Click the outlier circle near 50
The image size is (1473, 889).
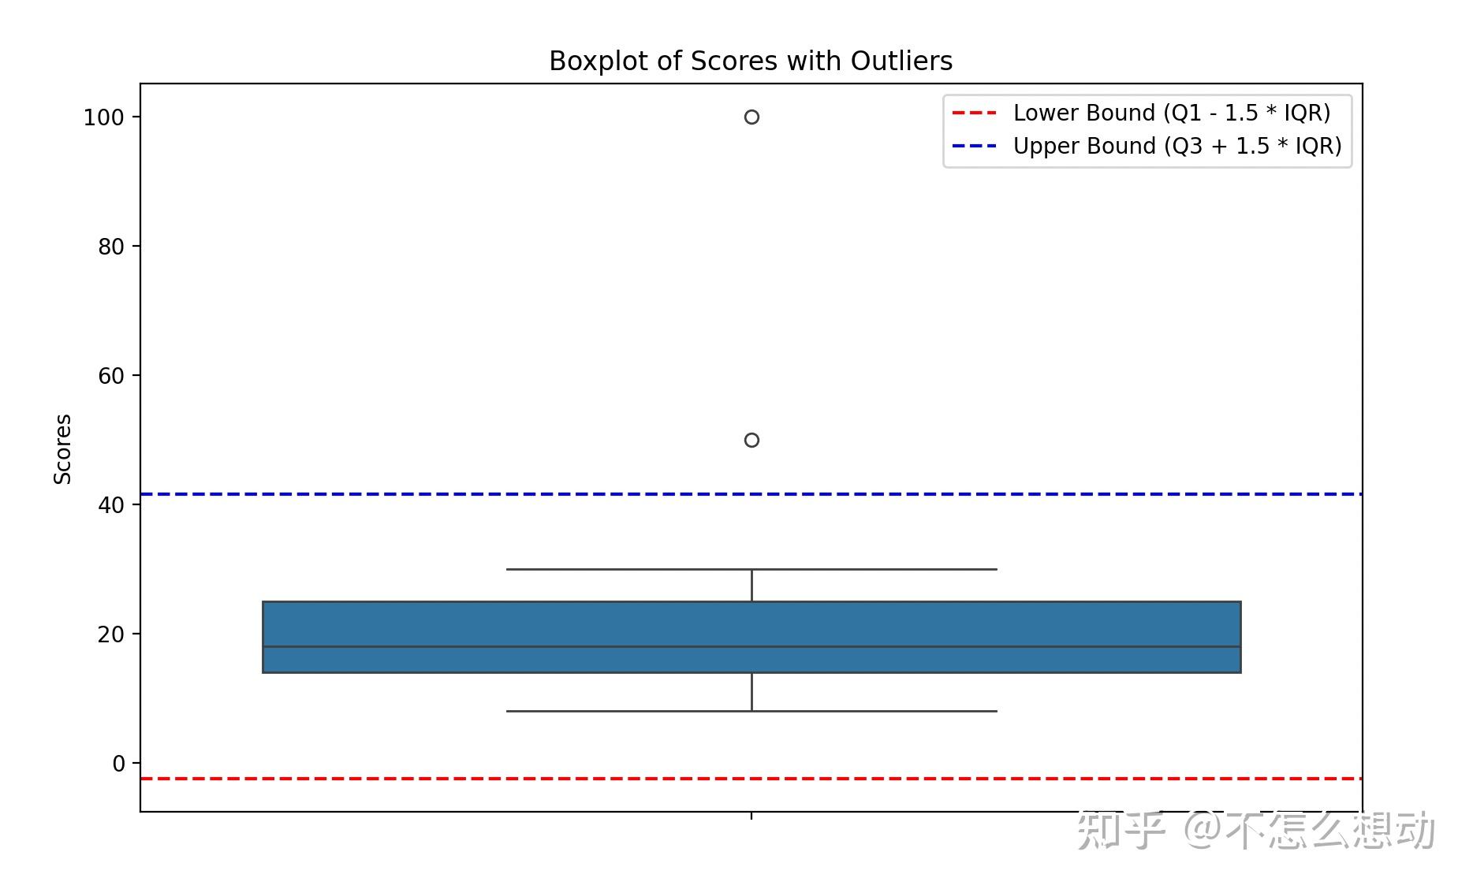pos(751,440)
